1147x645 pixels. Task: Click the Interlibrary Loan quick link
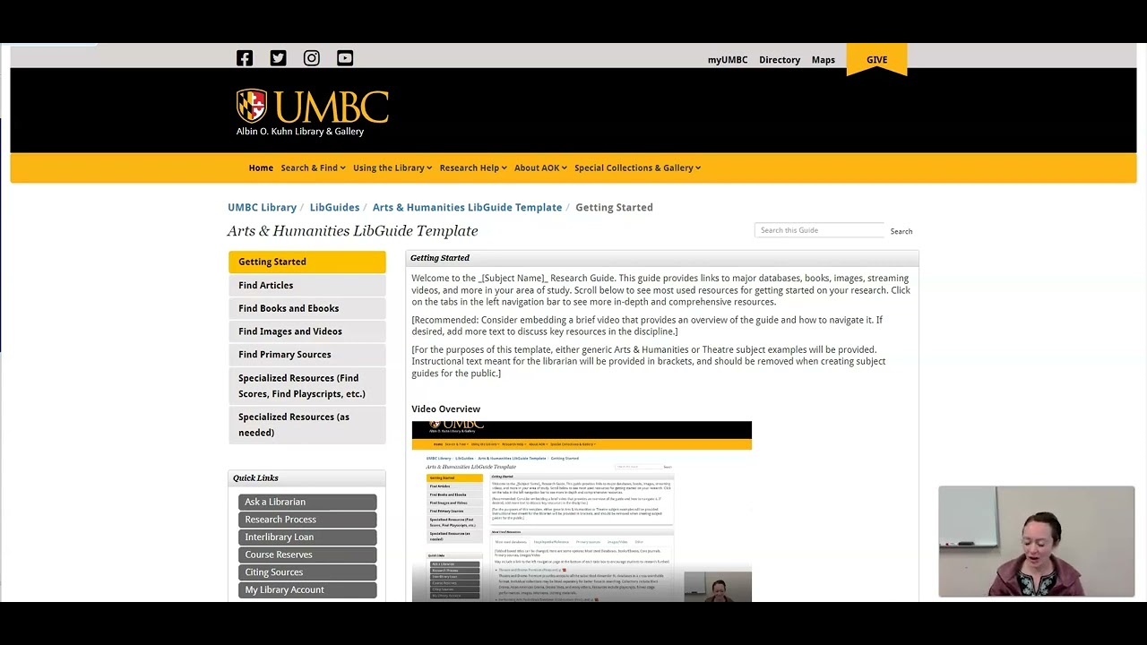coord(307,537)
